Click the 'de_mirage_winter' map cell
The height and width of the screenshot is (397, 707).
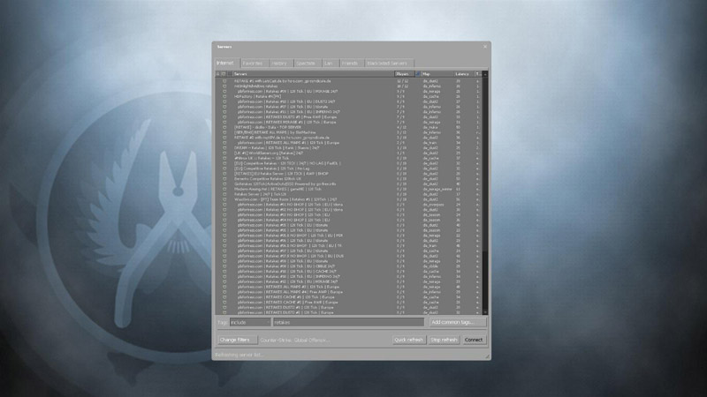pyautogui.click(x=437, y=189)
